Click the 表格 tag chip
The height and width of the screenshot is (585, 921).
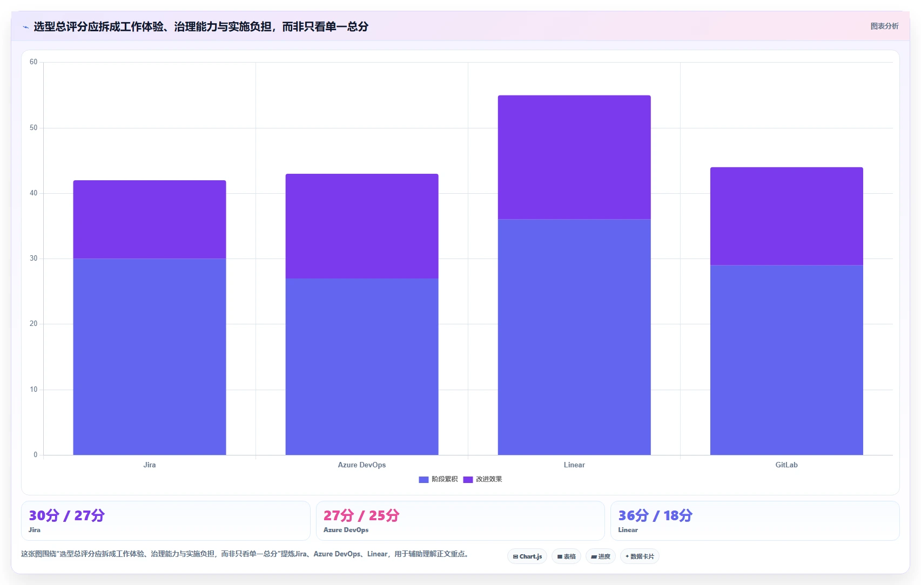pos(566,556)
